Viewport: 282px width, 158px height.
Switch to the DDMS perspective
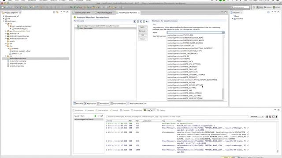coord(276,7)
